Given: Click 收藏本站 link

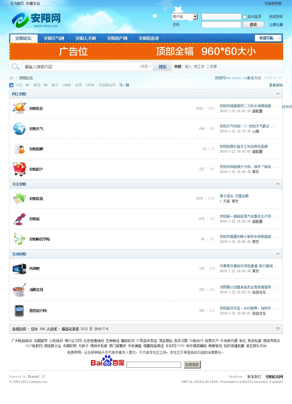Looking at the screenshot, I should coord(33,3).
